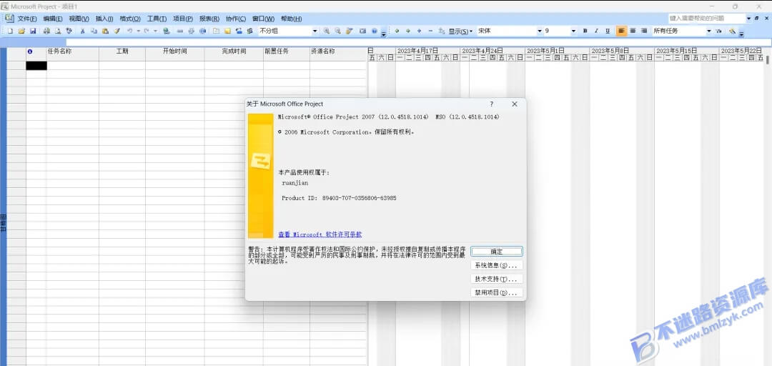Toggle underline formatting
Viewport: 772px width, 366px height.
608,31
